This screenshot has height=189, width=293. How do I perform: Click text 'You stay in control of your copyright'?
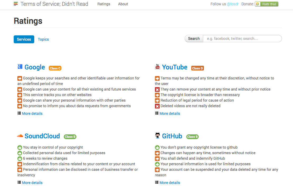(53, 148)
